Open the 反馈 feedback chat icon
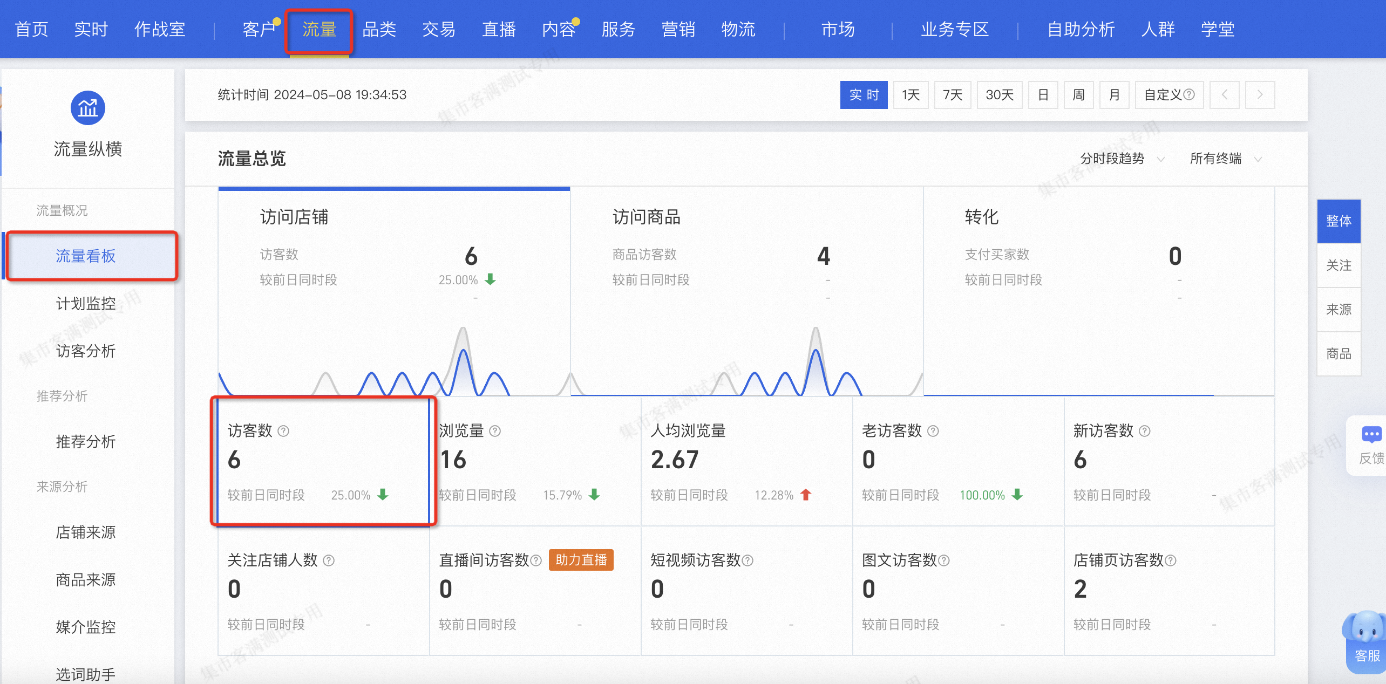The height and width of the screenshot is (684, 1386). 1371,435
